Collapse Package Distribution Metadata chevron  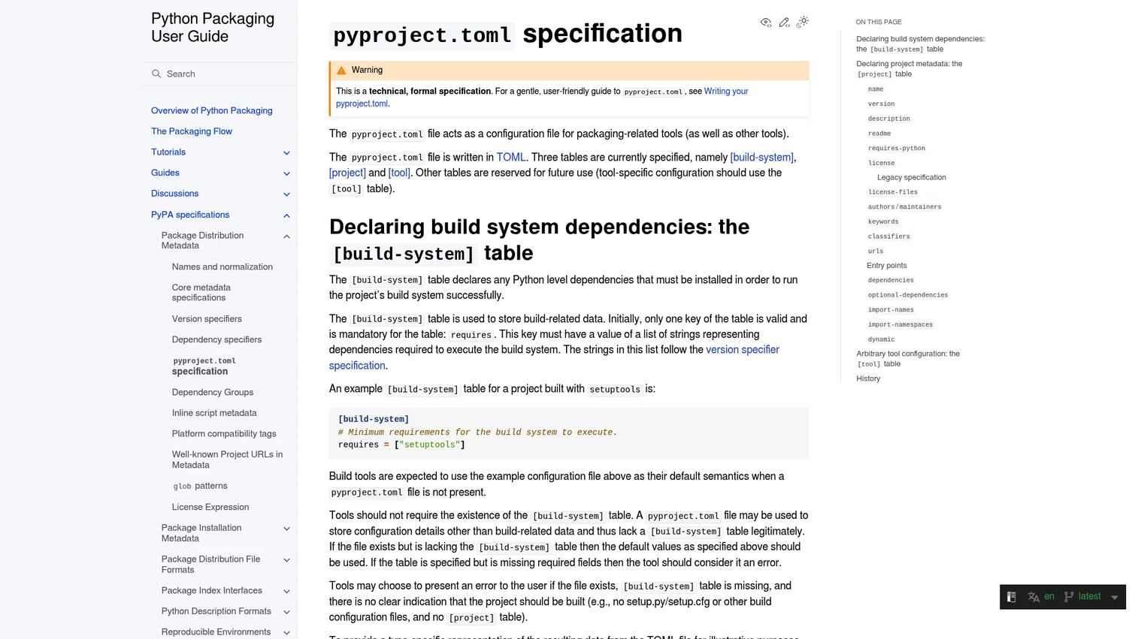coord(286,237)
